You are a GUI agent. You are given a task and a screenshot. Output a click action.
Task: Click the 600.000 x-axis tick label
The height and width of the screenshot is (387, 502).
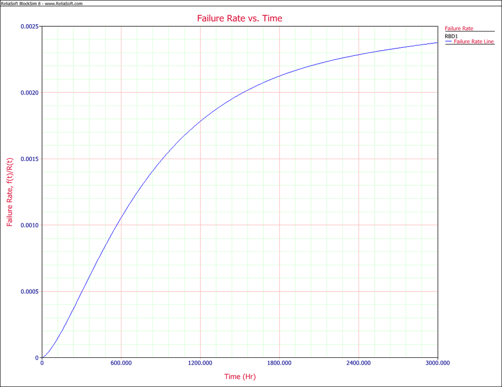coord(121,363)
